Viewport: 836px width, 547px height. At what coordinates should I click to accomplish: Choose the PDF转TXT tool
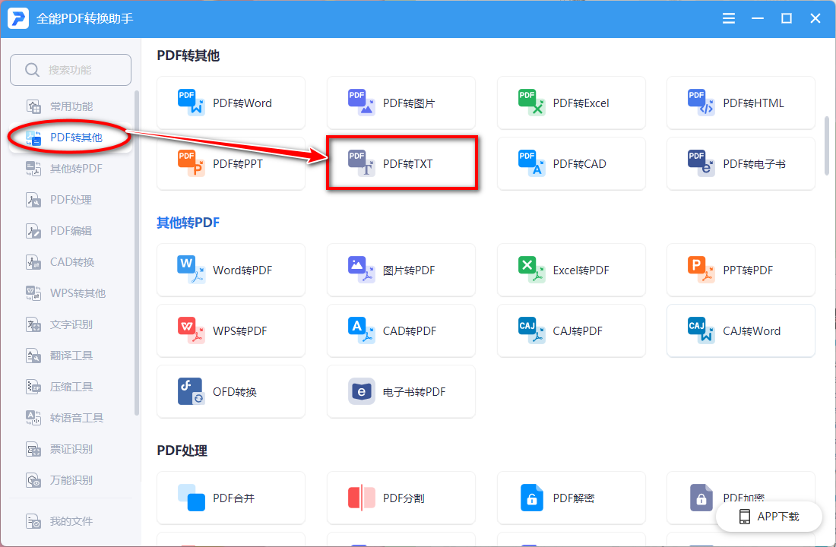click(x=401, y=163)
